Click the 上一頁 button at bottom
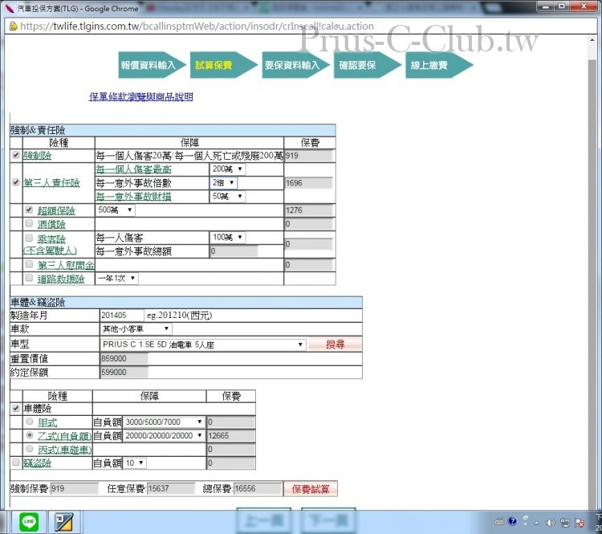 click(264, 520)
